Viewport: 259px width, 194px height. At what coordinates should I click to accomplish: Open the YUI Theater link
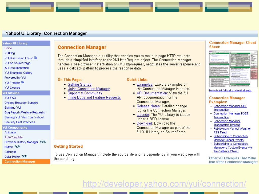click(x=12, y=83)
